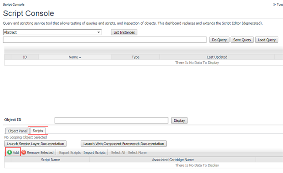Click the green Add plus icon
Image resolution: width=283 pixels, height=173 pixels.
click(10, 152)
